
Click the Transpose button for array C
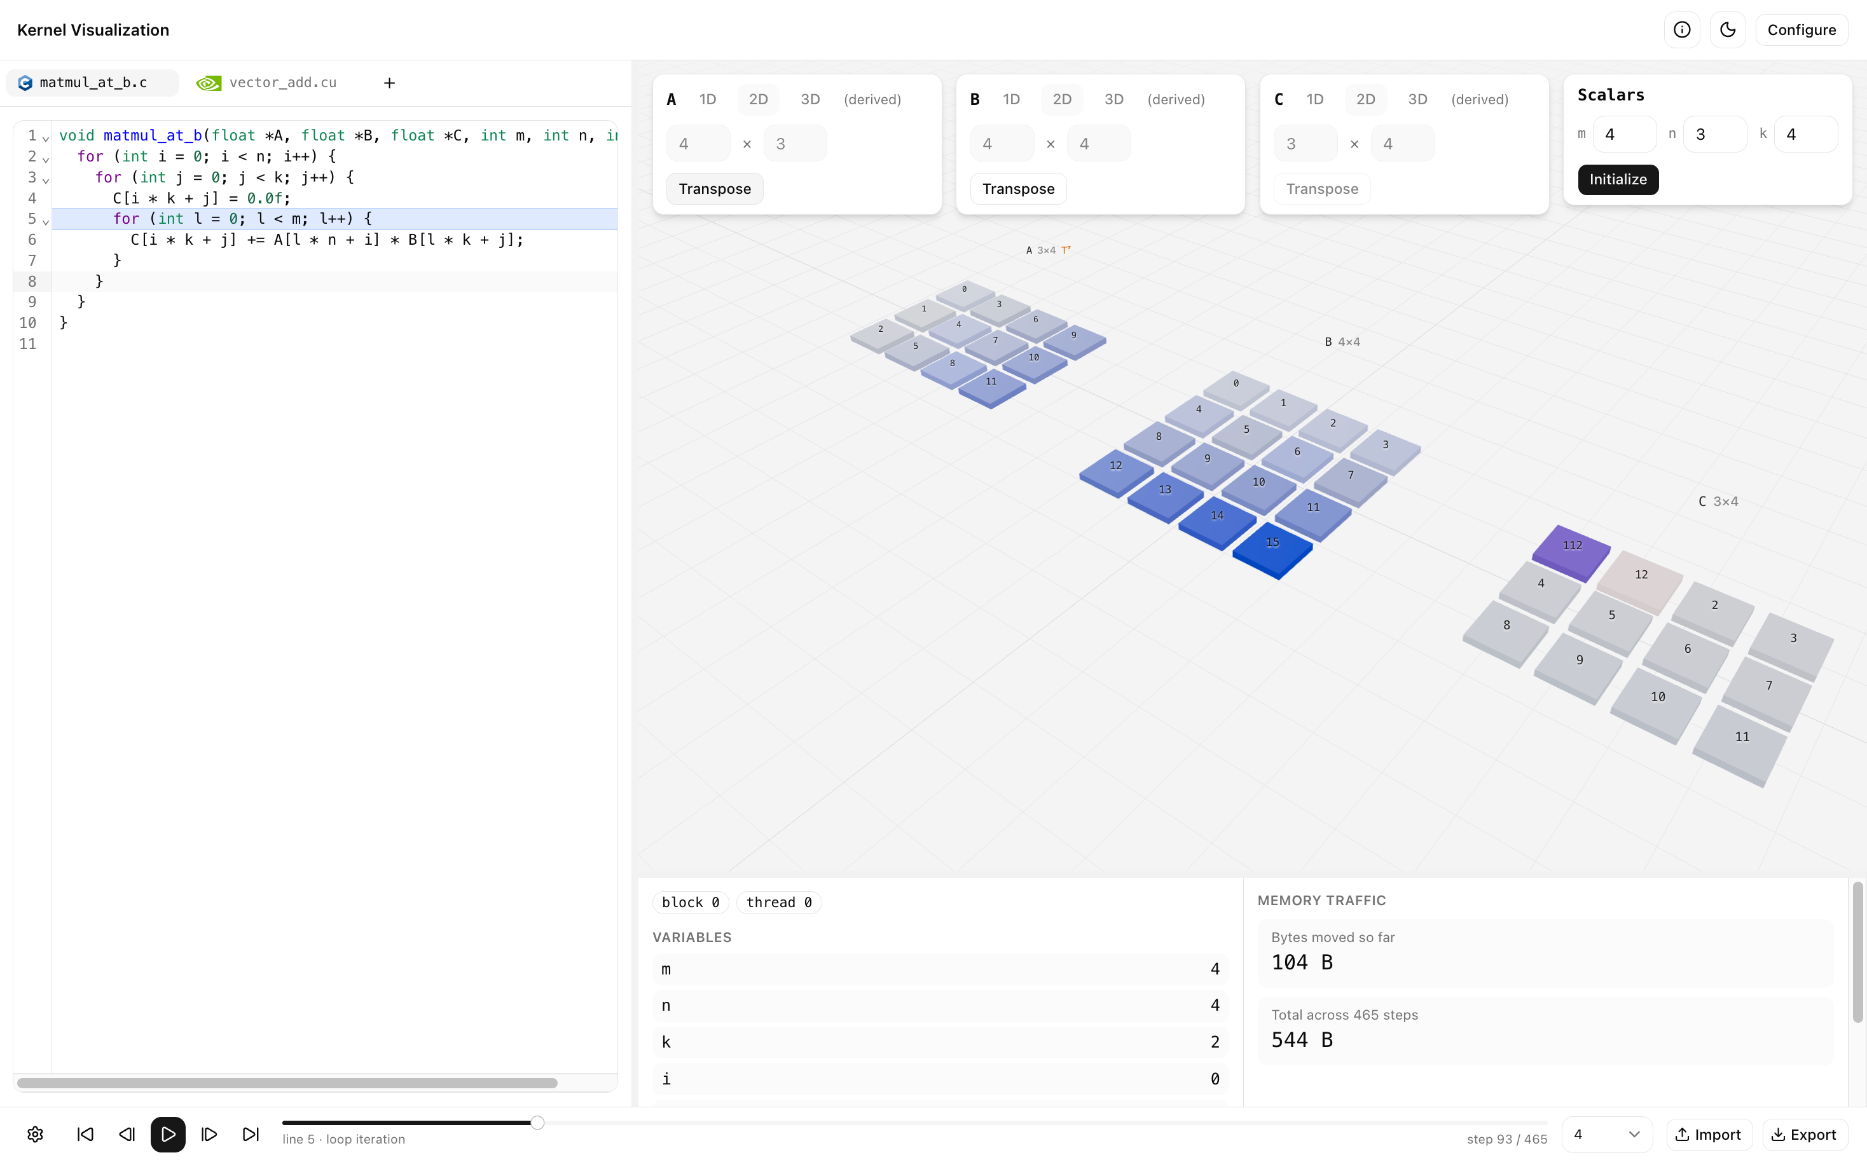(1322, 189)
